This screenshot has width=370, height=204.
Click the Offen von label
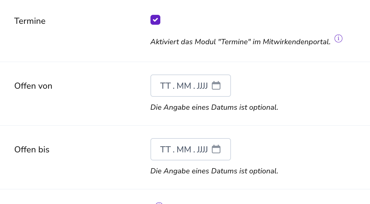pos(33,86)
